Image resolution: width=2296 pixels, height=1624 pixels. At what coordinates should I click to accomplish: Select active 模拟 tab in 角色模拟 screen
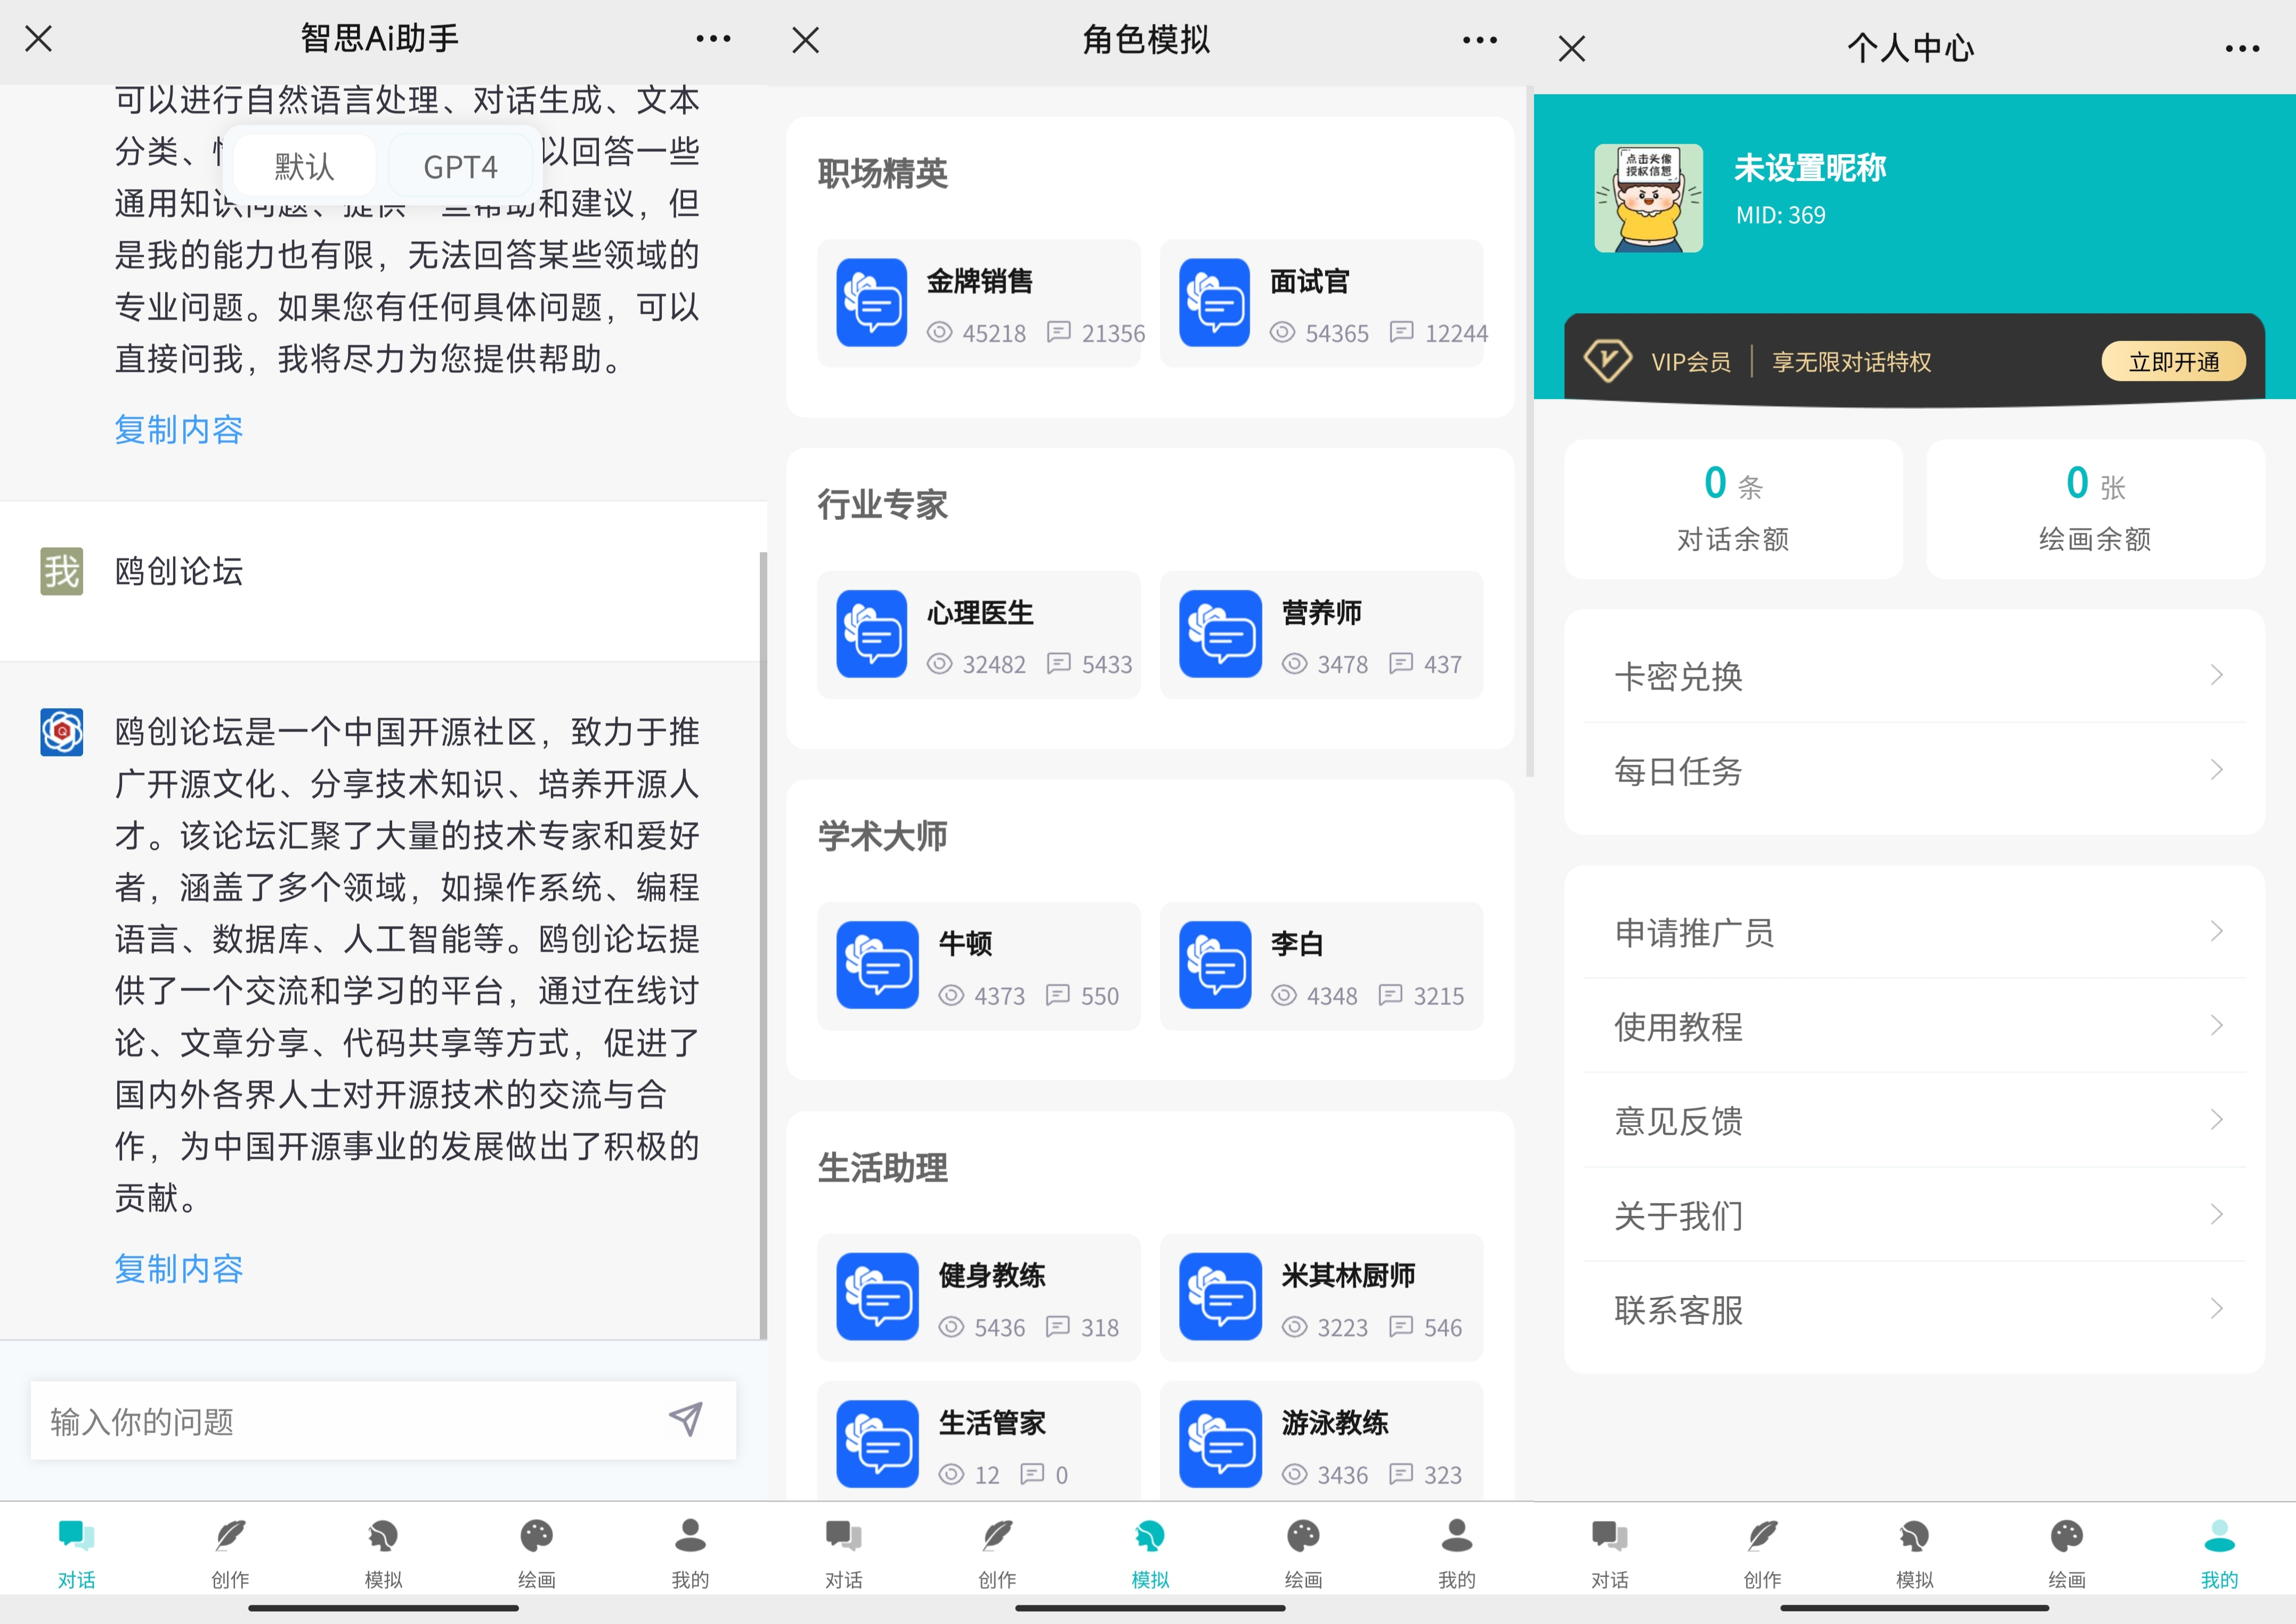1150,1553
